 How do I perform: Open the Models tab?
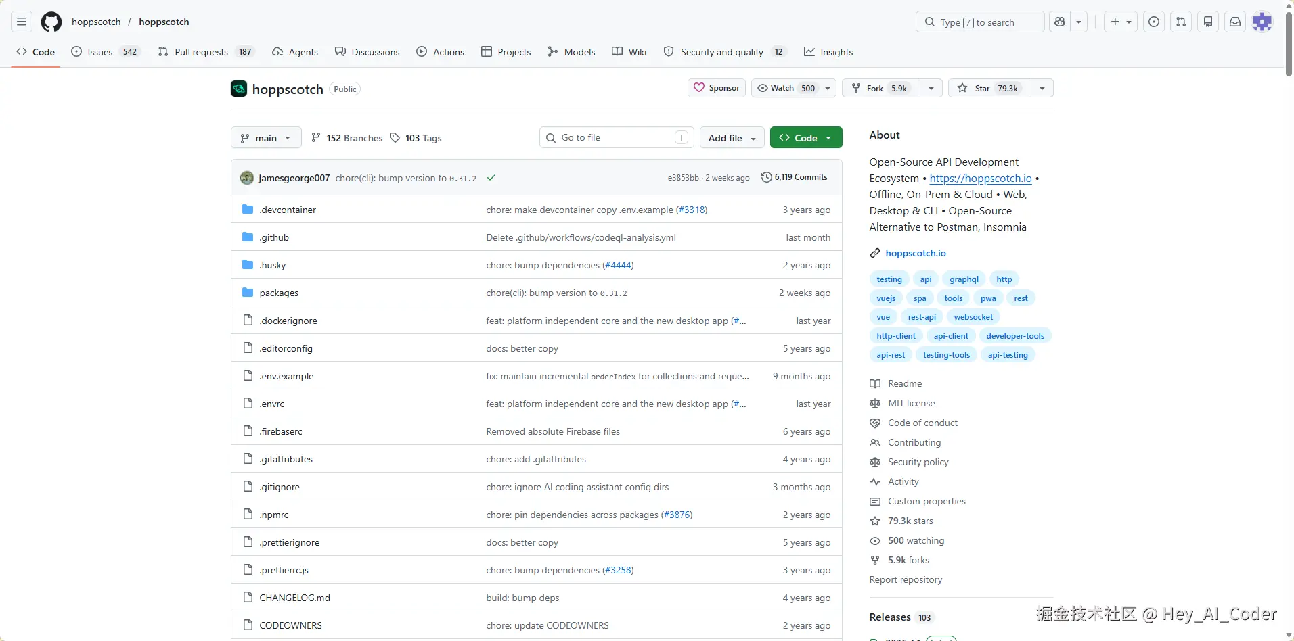572,52
